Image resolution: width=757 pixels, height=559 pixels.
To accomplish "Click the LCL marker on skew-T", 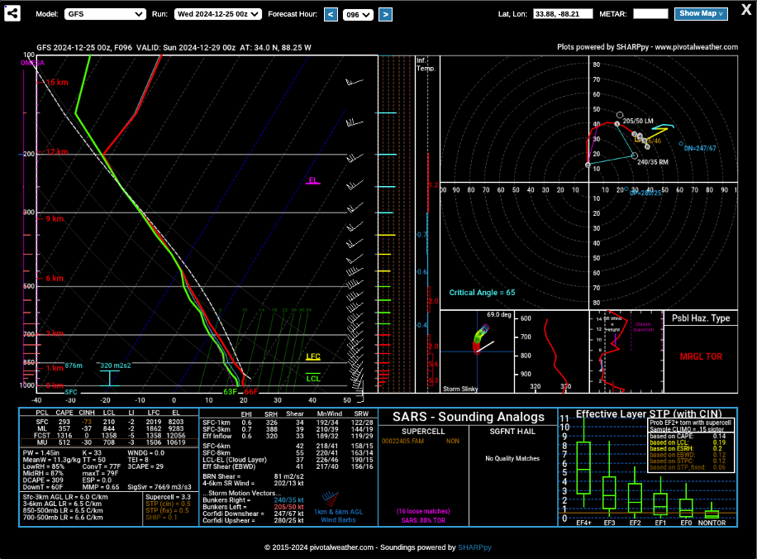I will click(x=313, y=379).
